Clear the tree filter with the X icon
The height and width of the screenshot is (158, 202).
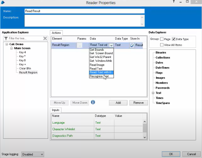pyautogui.click(x=45, y=38)
